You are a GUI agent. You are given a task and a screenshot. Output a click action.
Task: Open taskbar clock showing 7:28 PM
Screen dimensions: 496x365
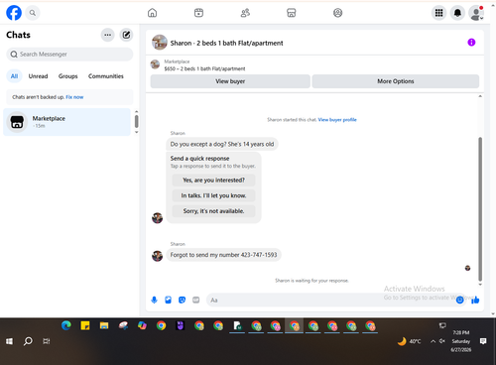click(461, 341)
